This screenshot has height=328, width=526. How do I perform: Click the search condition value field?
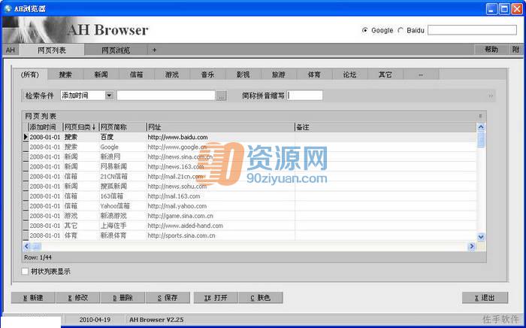point(166,96)
